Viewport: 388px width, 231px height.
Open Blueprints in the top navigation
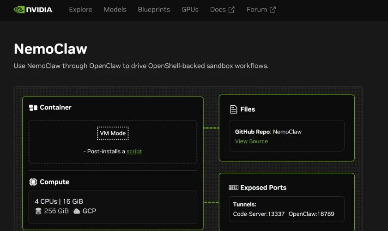click(x=154, y=10)
